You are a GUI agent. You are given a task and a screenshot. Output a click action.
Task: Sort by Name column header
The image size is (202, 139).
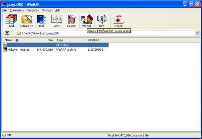tap(18, 40)
